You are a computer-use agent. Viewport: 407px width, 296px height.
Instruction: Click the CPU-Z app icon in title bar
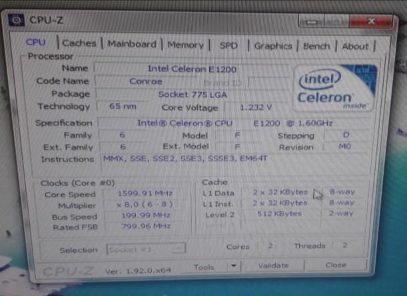click(x=17, y=20)
